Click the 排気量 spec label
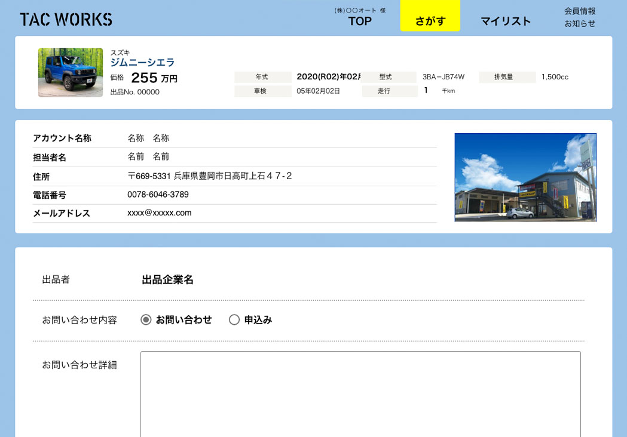 click(x=504, y=77)
